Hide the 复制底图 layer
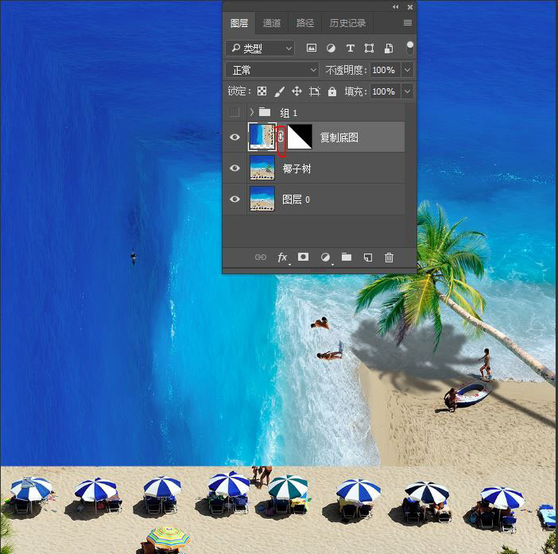The image size is (558, 554). pos(234,137)
